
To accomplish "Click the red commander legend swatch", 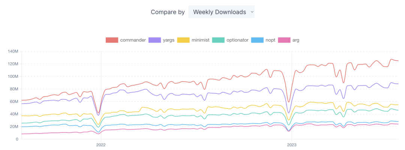I will coord(112,40).
